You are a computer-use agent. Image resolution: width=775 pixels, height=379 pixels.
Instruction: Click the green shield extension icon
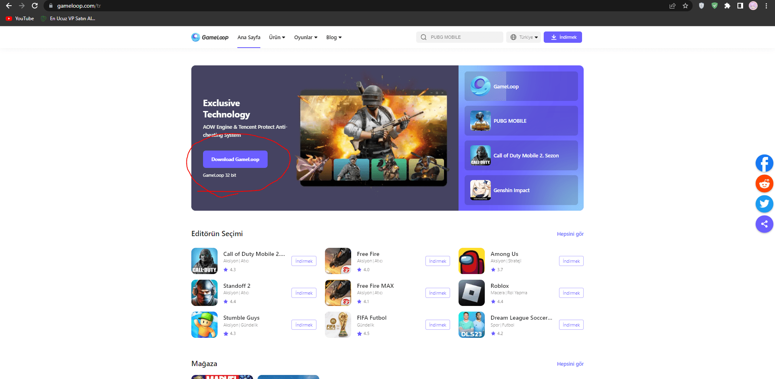[x=714, y=6]
